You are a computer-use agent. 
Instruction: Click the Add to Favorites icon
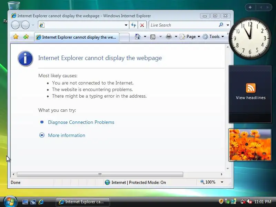[26, 37]
